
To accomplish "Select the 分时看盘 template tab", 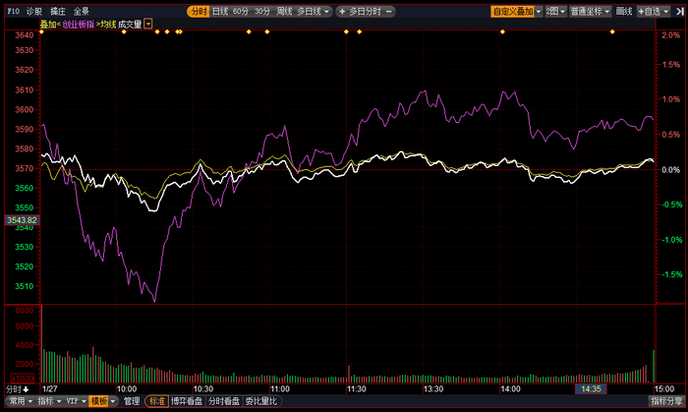I will 224,401.
